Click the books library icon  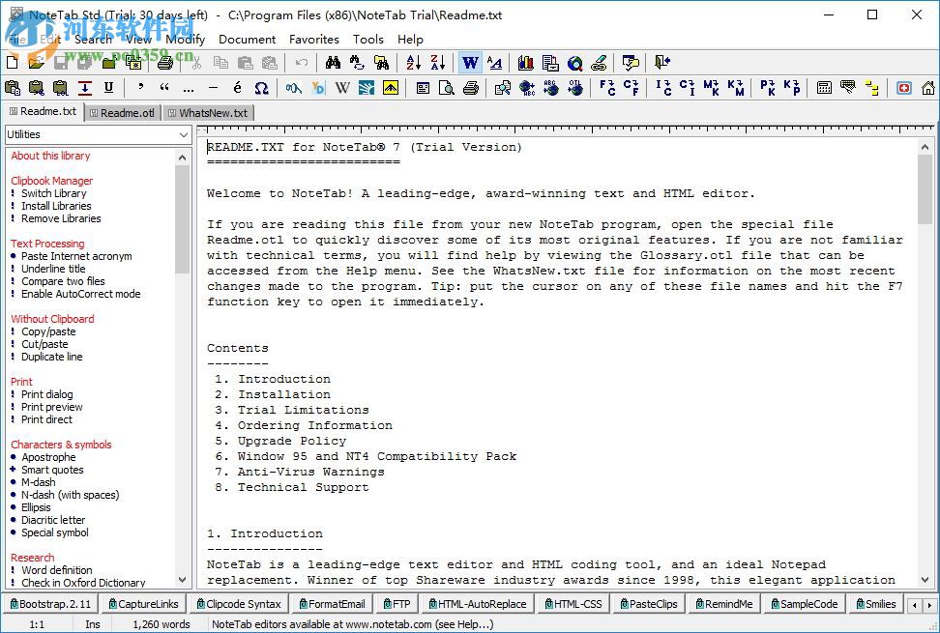526,62
